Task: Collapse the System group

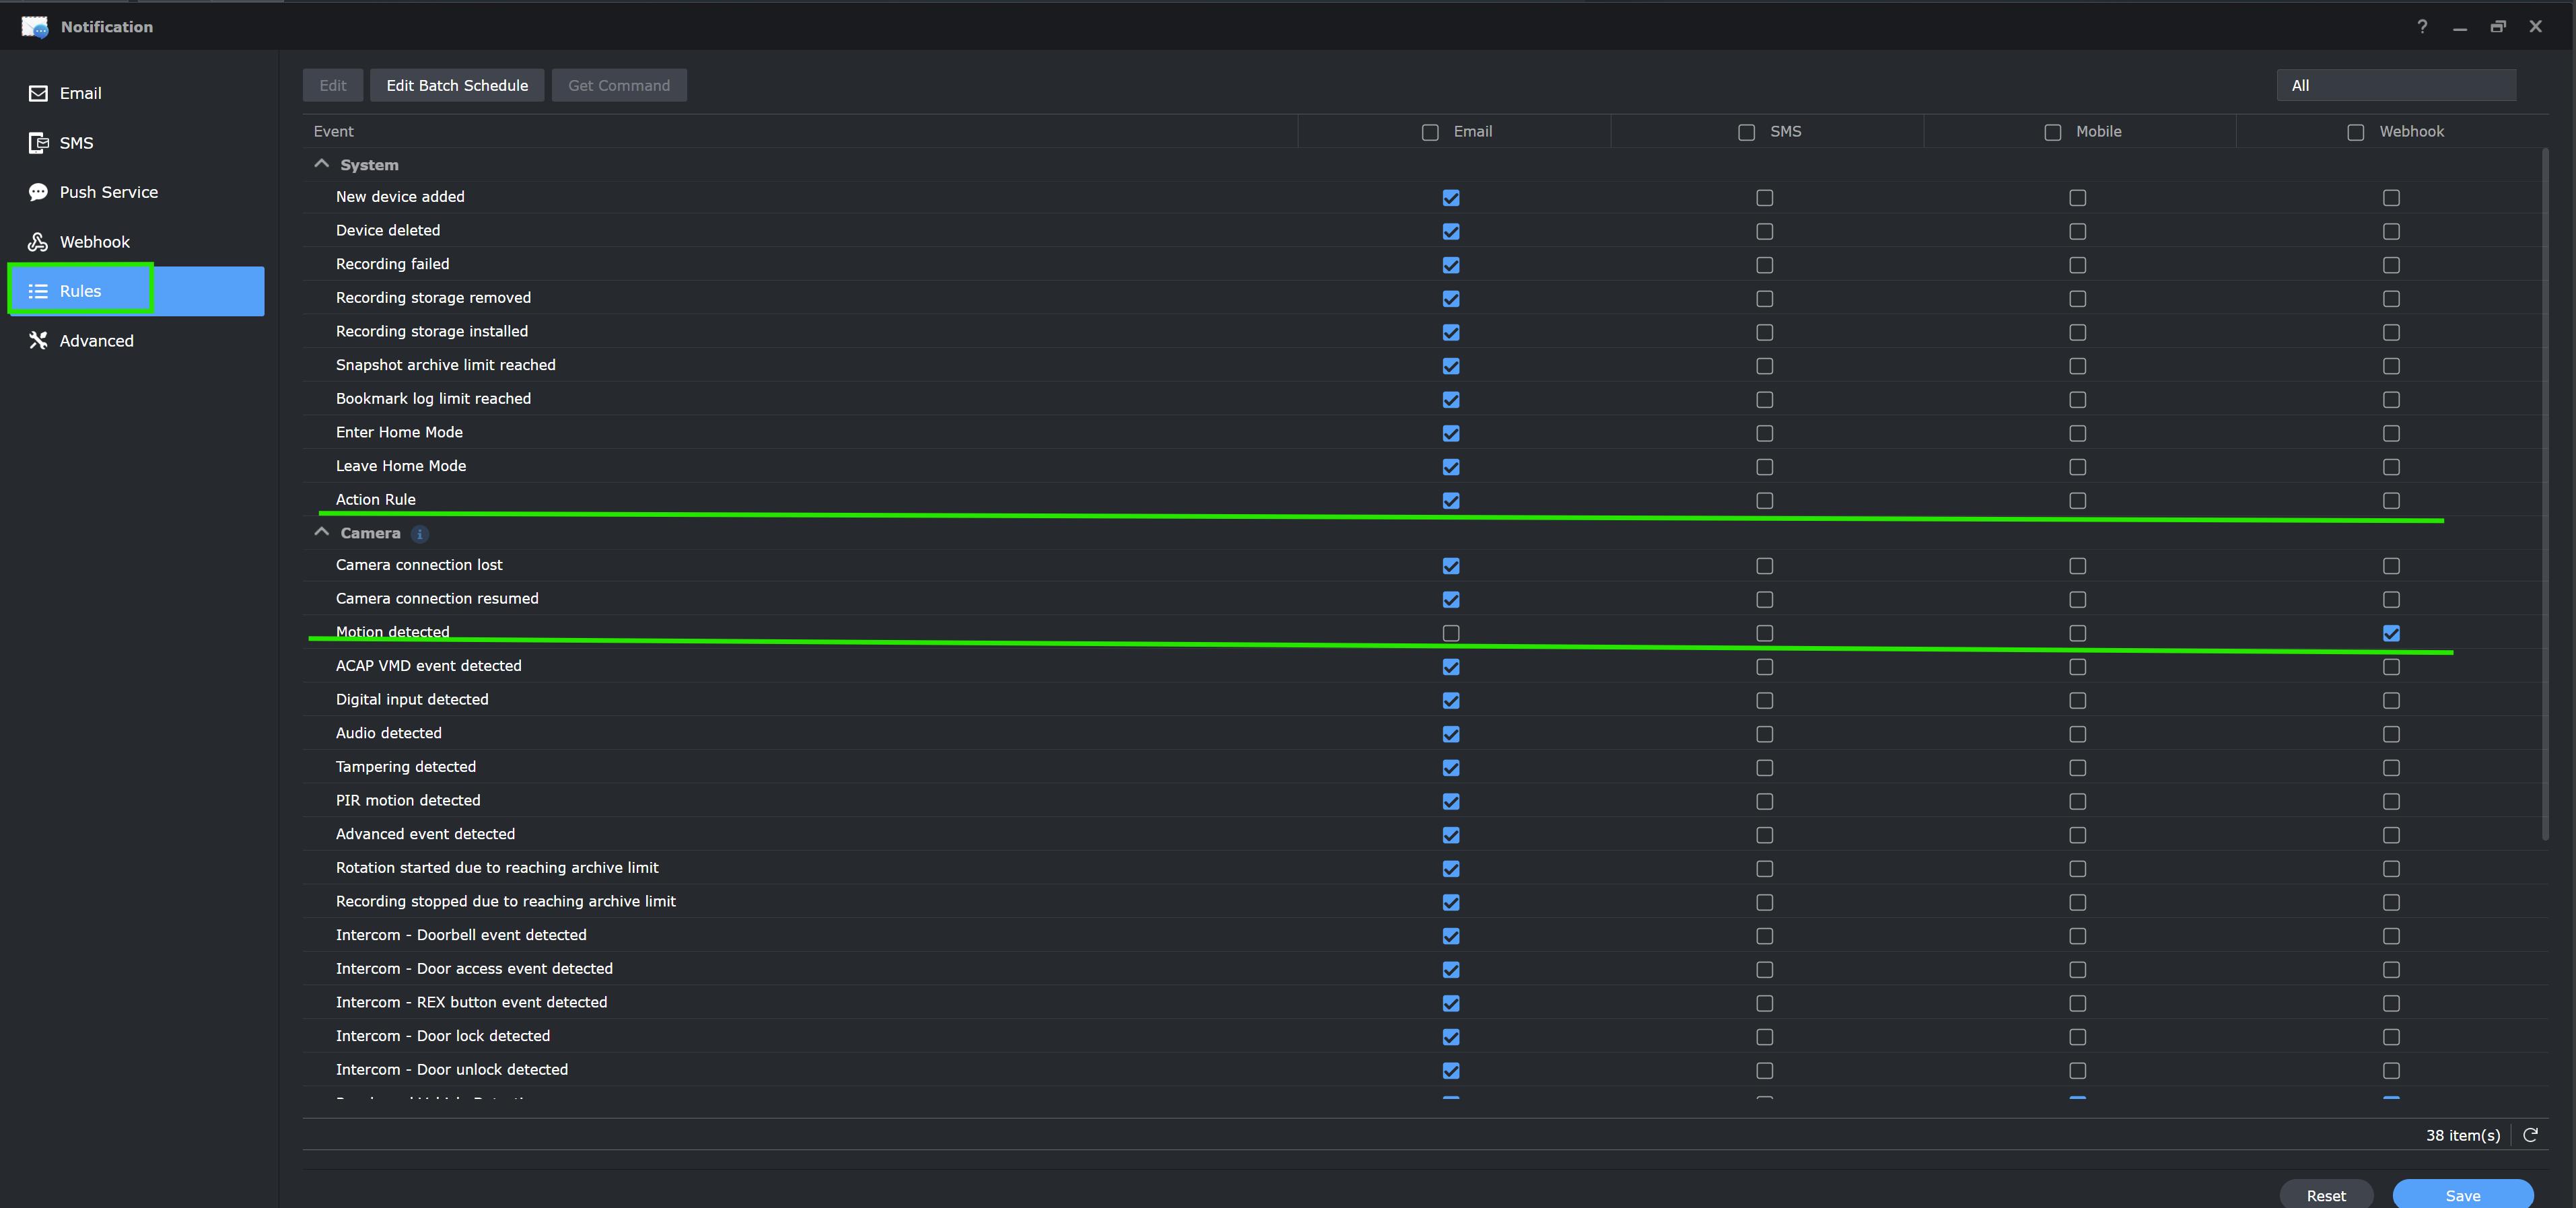Action: tap(321, 164)
